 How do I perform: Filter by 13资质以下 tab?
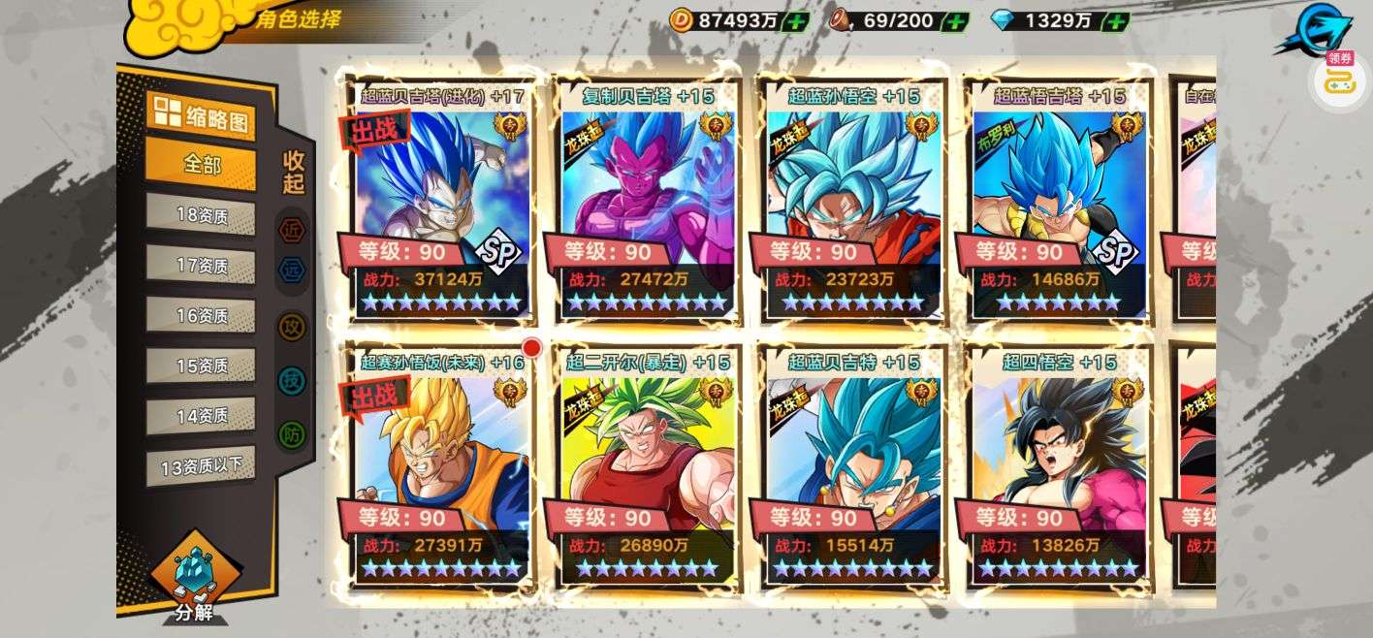point(201,467)
